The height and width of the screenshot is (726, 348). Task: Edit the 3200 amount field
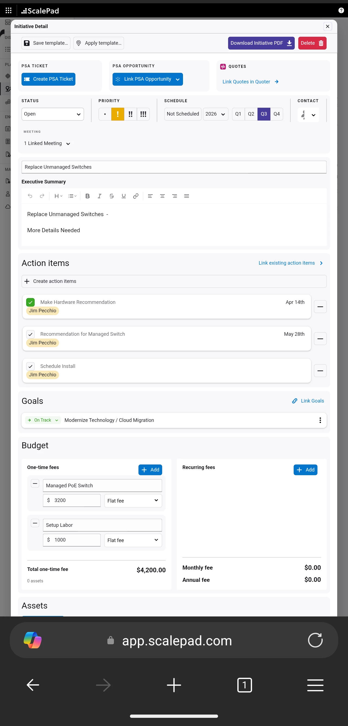tap(72, 500)
